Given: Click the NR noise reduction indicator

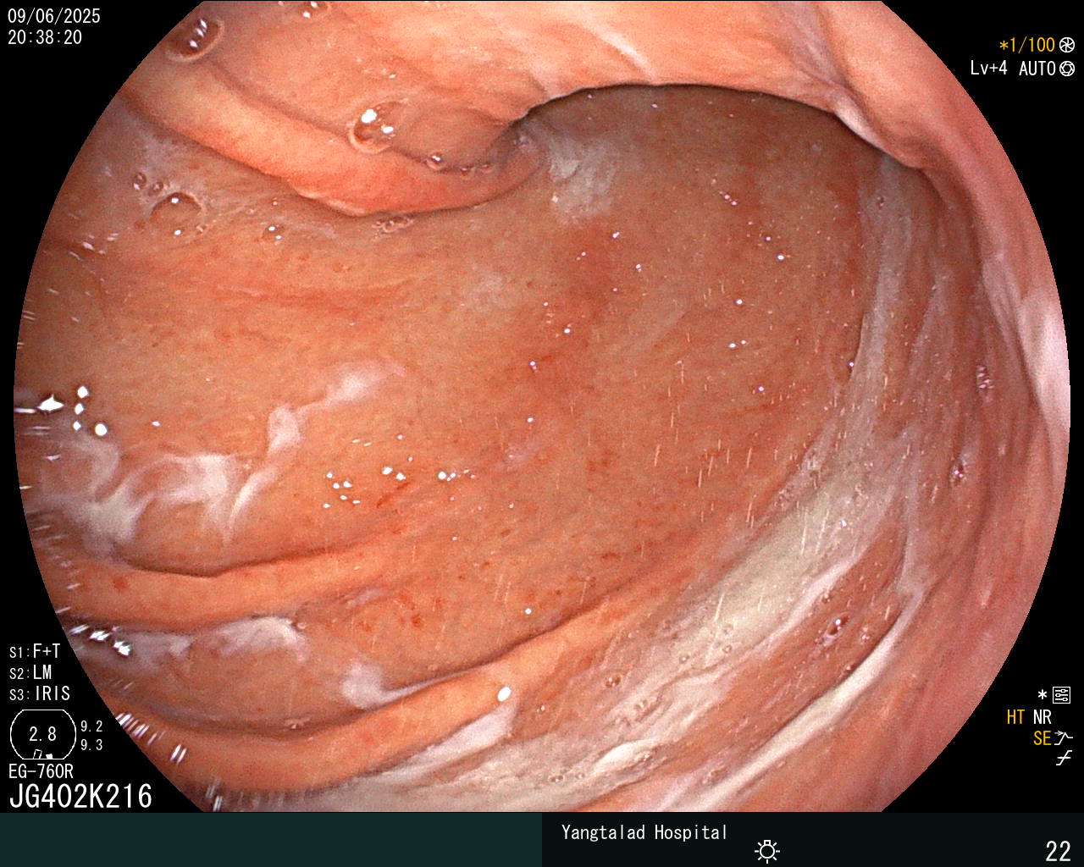Looking at the screenshot, I should coord(1042,717).
